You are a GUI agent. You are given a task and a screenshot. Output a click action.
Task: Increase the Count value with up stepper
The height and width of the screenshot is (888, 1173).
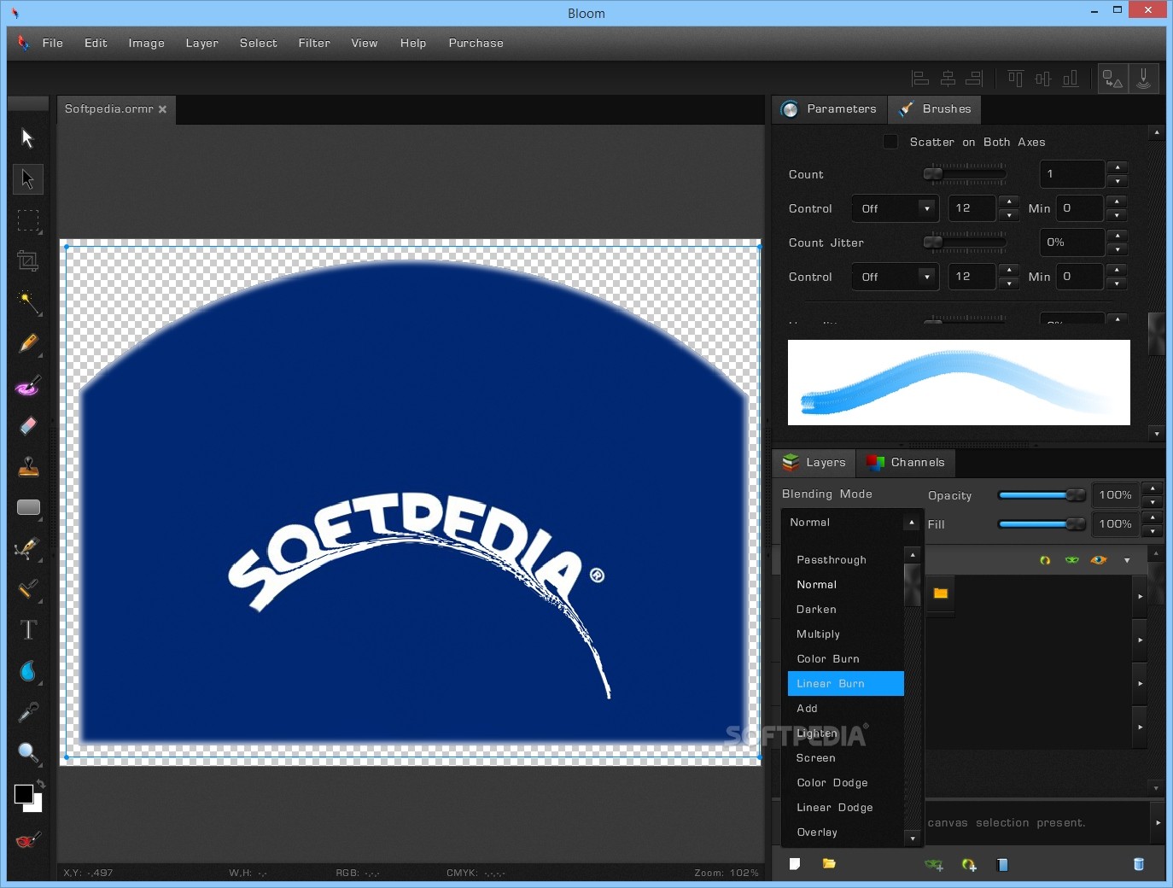coord(1118,167)
